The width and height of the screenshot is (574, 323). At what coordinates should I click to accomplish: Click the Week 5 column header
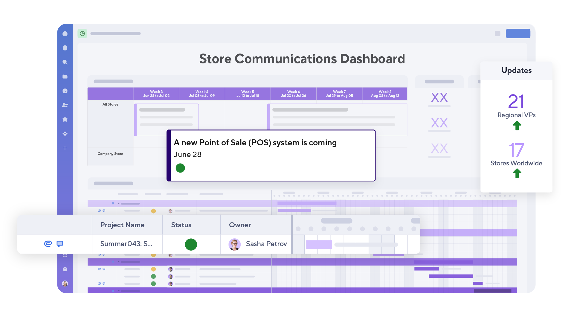tap(248, 93)
